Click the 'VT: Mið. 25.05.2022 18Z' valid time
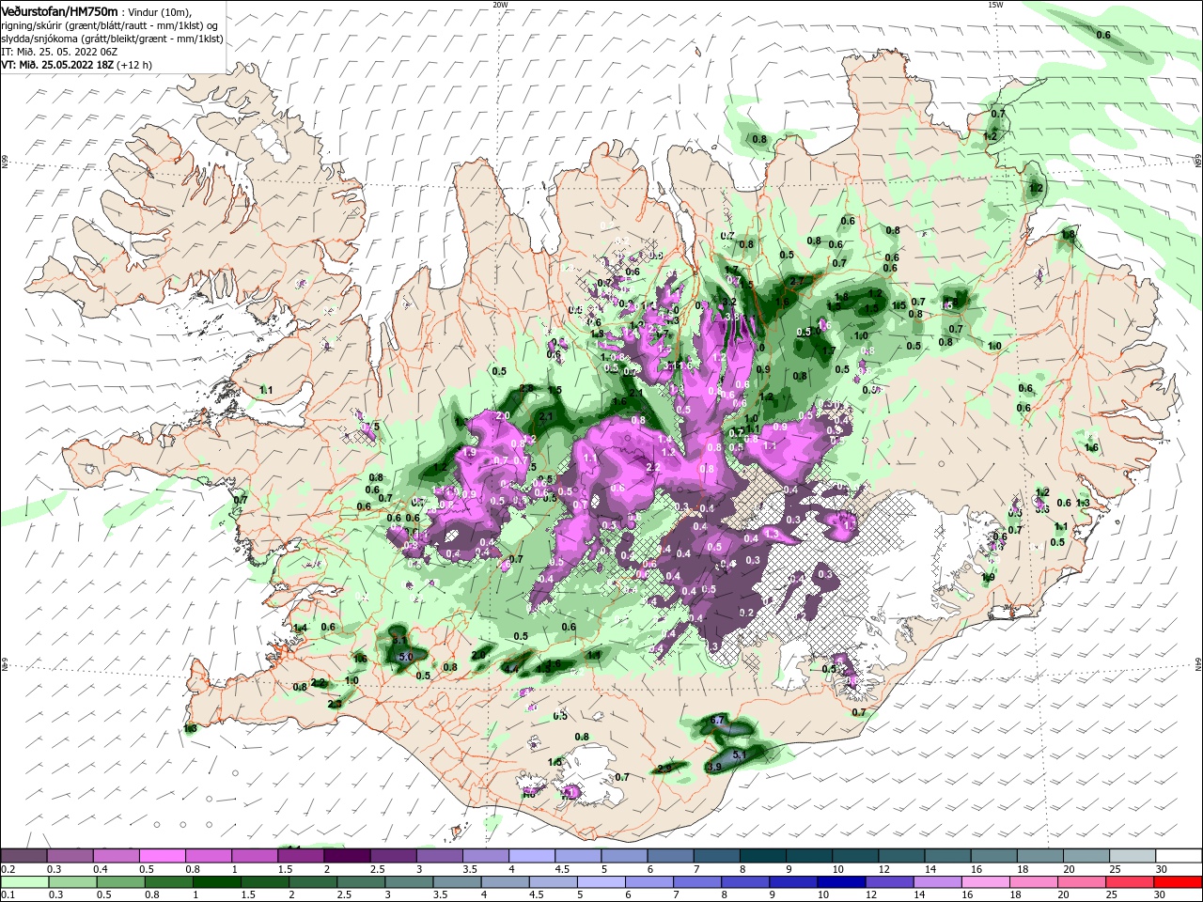 tap(57, 65)
